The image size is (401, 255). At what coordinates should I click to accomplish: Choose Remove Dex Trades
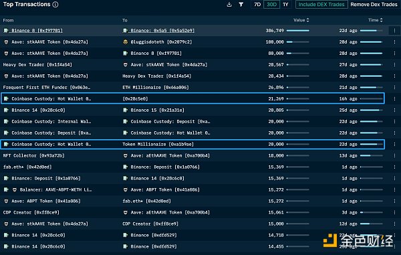374,5
